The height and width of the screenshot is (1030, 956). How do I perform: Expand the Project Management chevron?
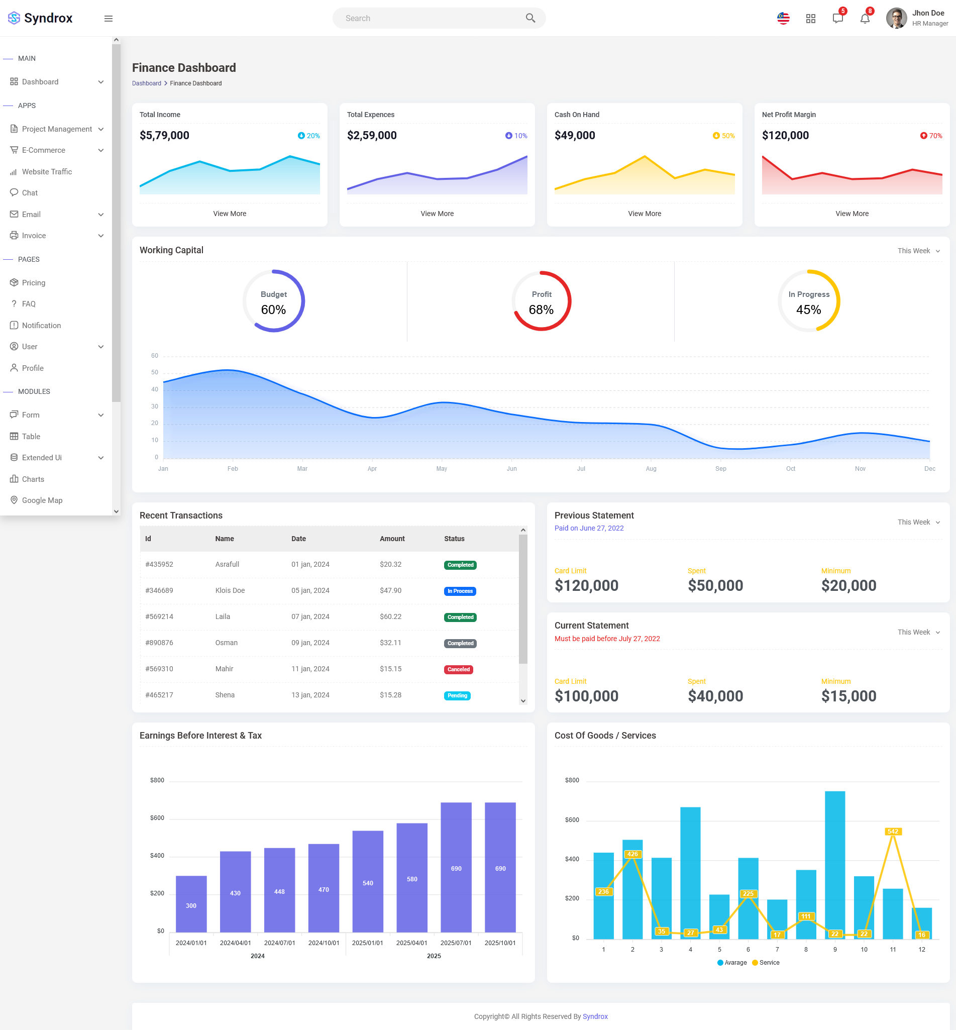coord(101,129)
